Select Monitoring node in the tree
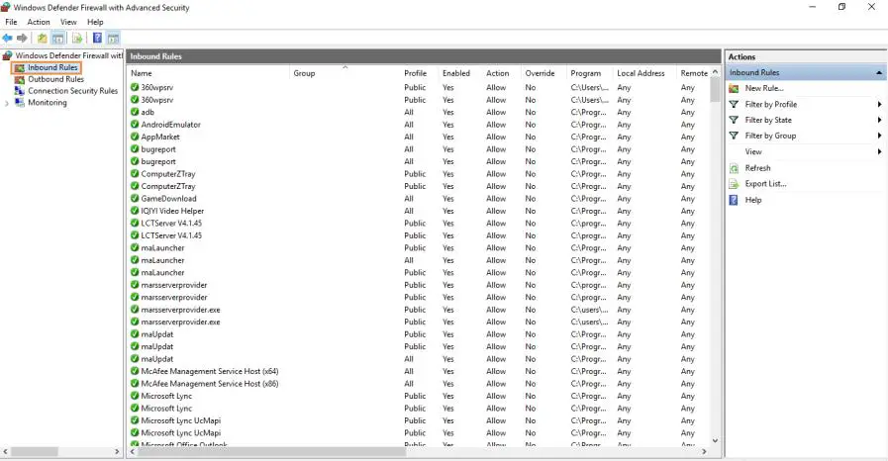The image size is (888, 461). coord(47,102)
